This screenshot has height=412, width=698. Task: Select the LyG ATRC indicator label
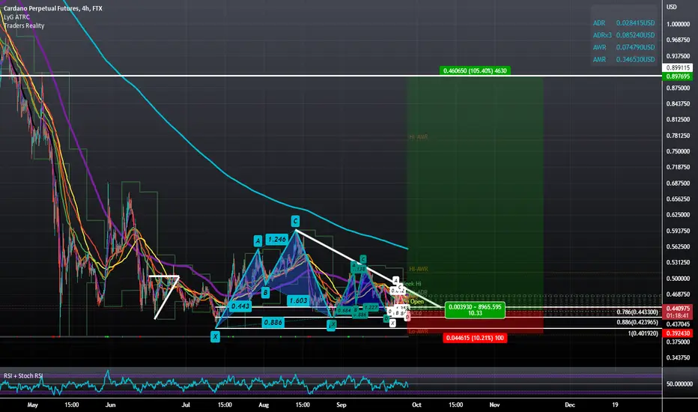(17, 17)
